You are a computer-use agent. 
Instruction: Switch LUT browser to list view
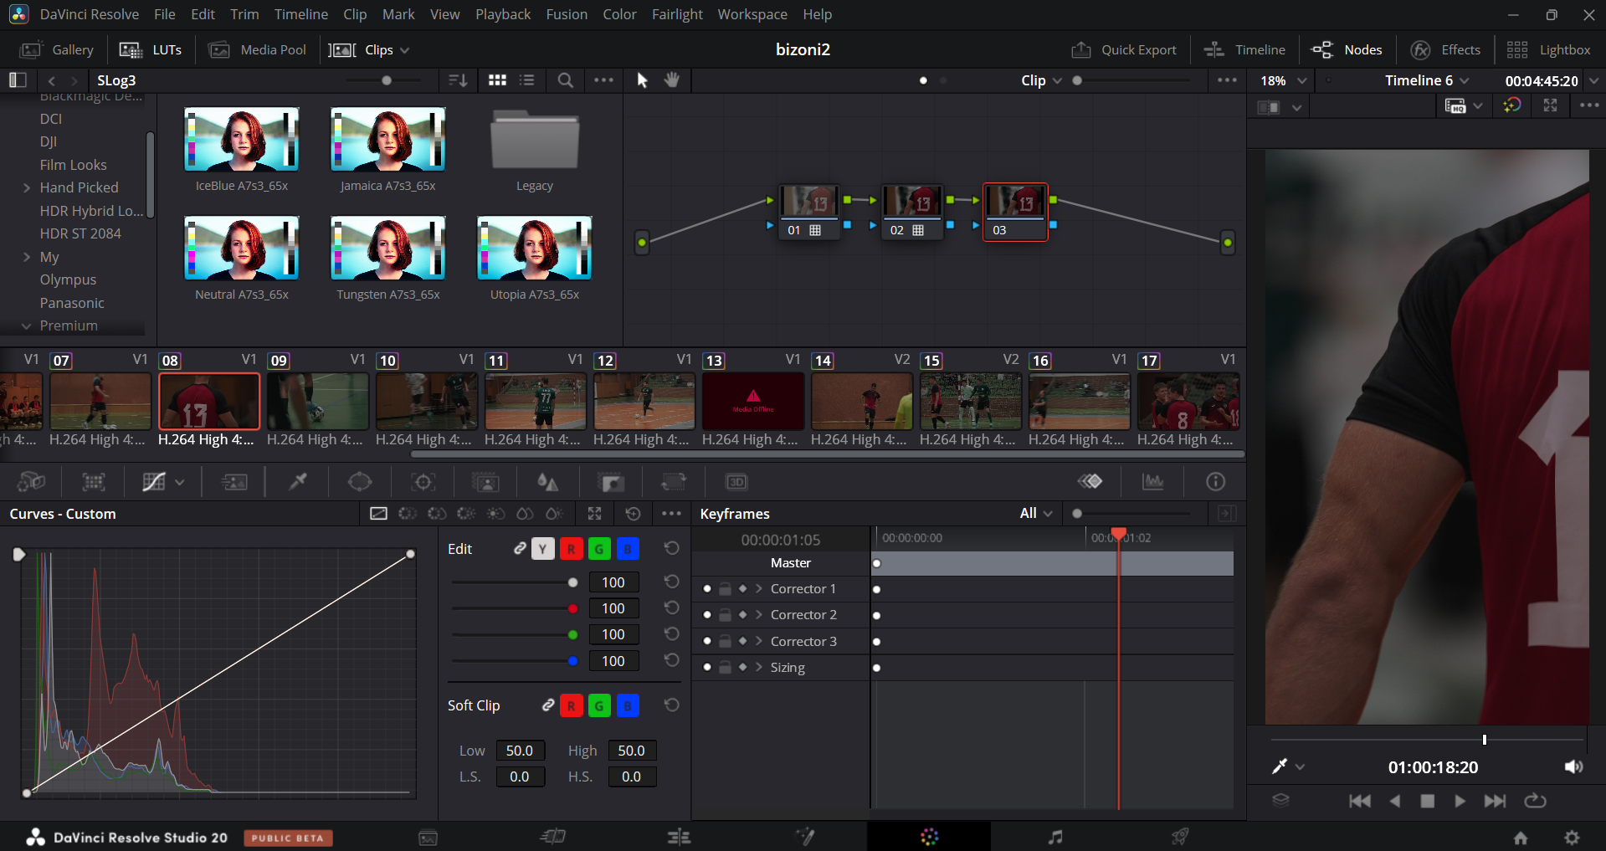[x=526, y=80]
